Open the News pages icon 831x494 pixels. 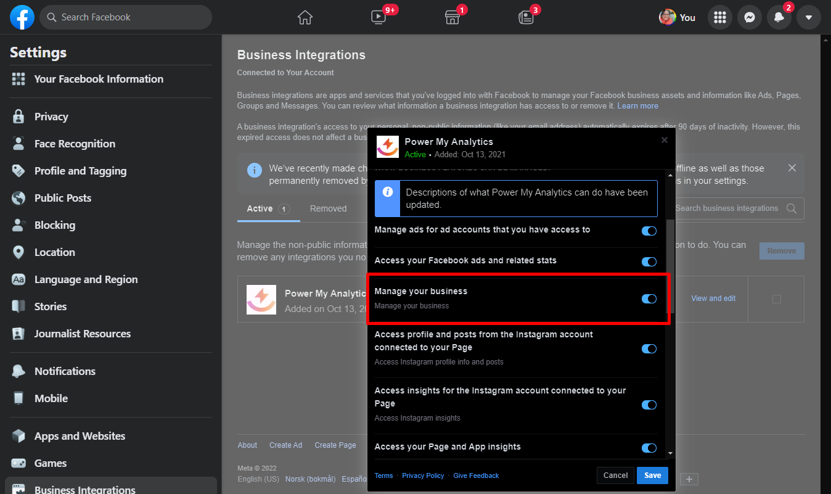click(x=526, y=17)
